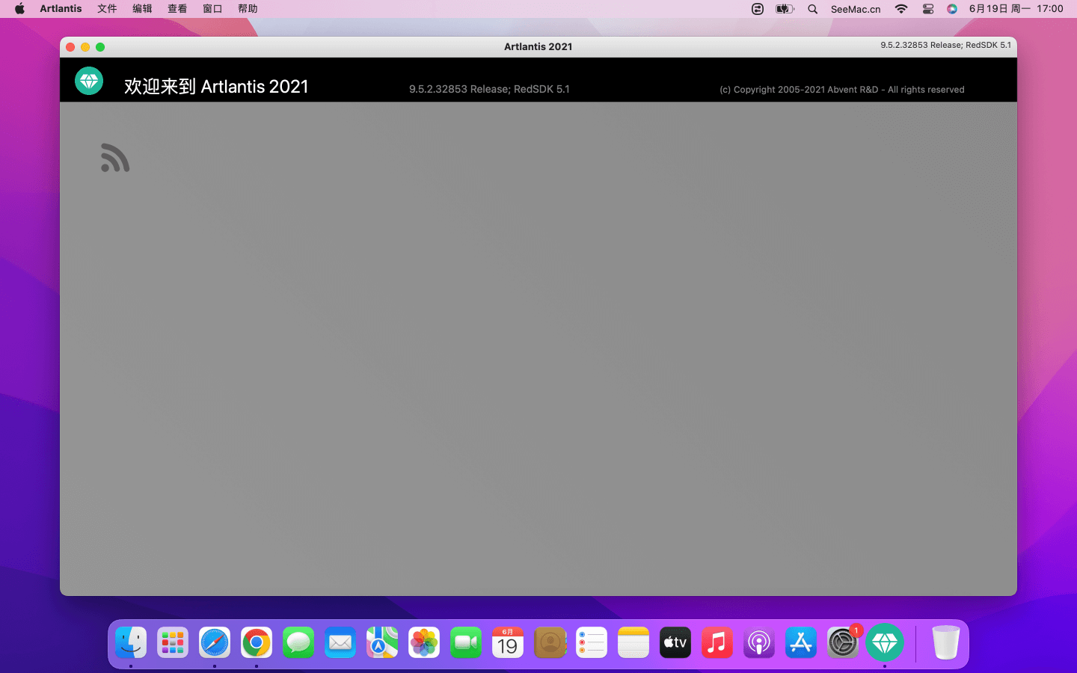
Task: Open the App Store from the Dock
Action: [800, 642]
